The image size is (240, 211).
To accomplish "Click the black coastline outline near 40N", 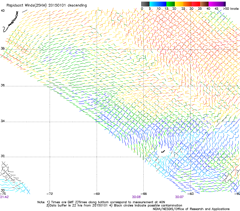I will (x=10, y=22).
